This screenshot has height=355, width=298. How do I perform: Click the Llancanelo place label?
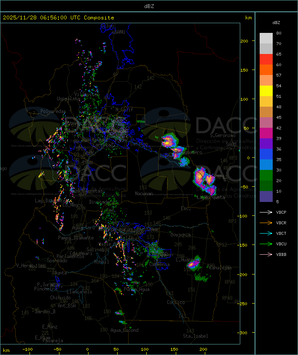click(79, 292)
